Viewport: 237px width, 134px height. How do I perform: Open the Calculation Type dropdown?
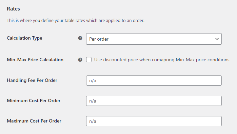(x=154, y=39)
